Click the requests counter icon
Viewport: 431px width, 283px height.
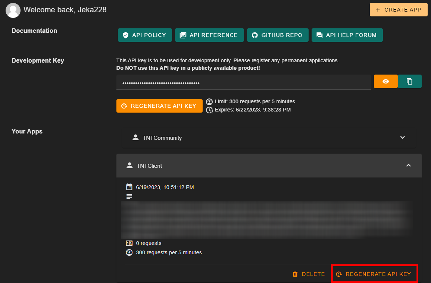(x=129, y=243)
